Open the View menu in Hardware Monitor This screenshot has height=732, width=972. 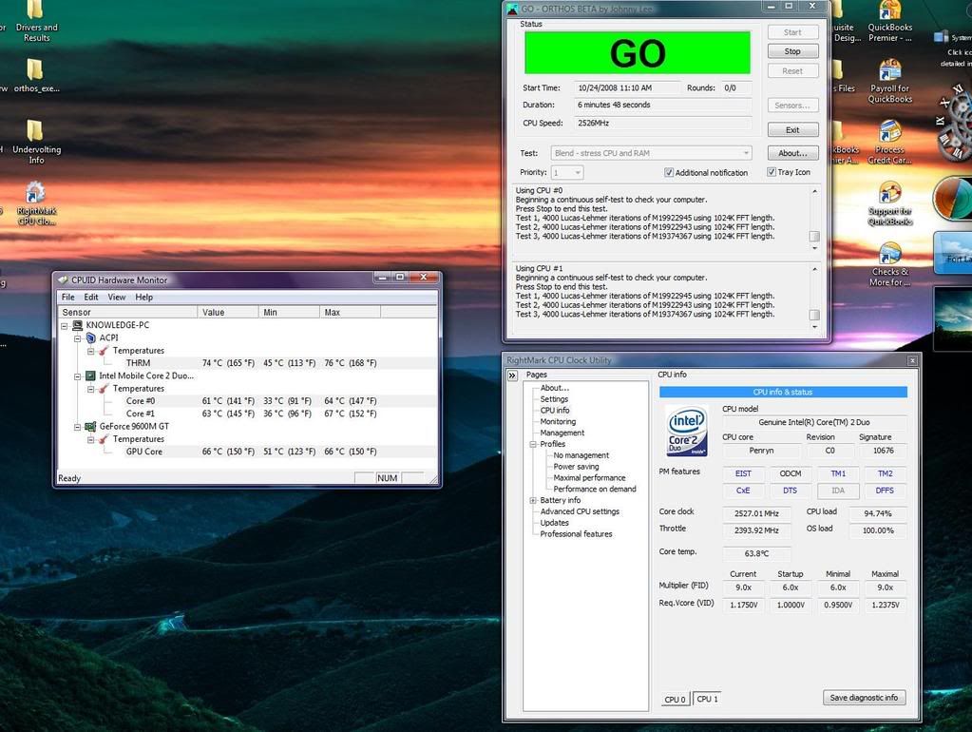pyautogui.click(x=116, y=298)
